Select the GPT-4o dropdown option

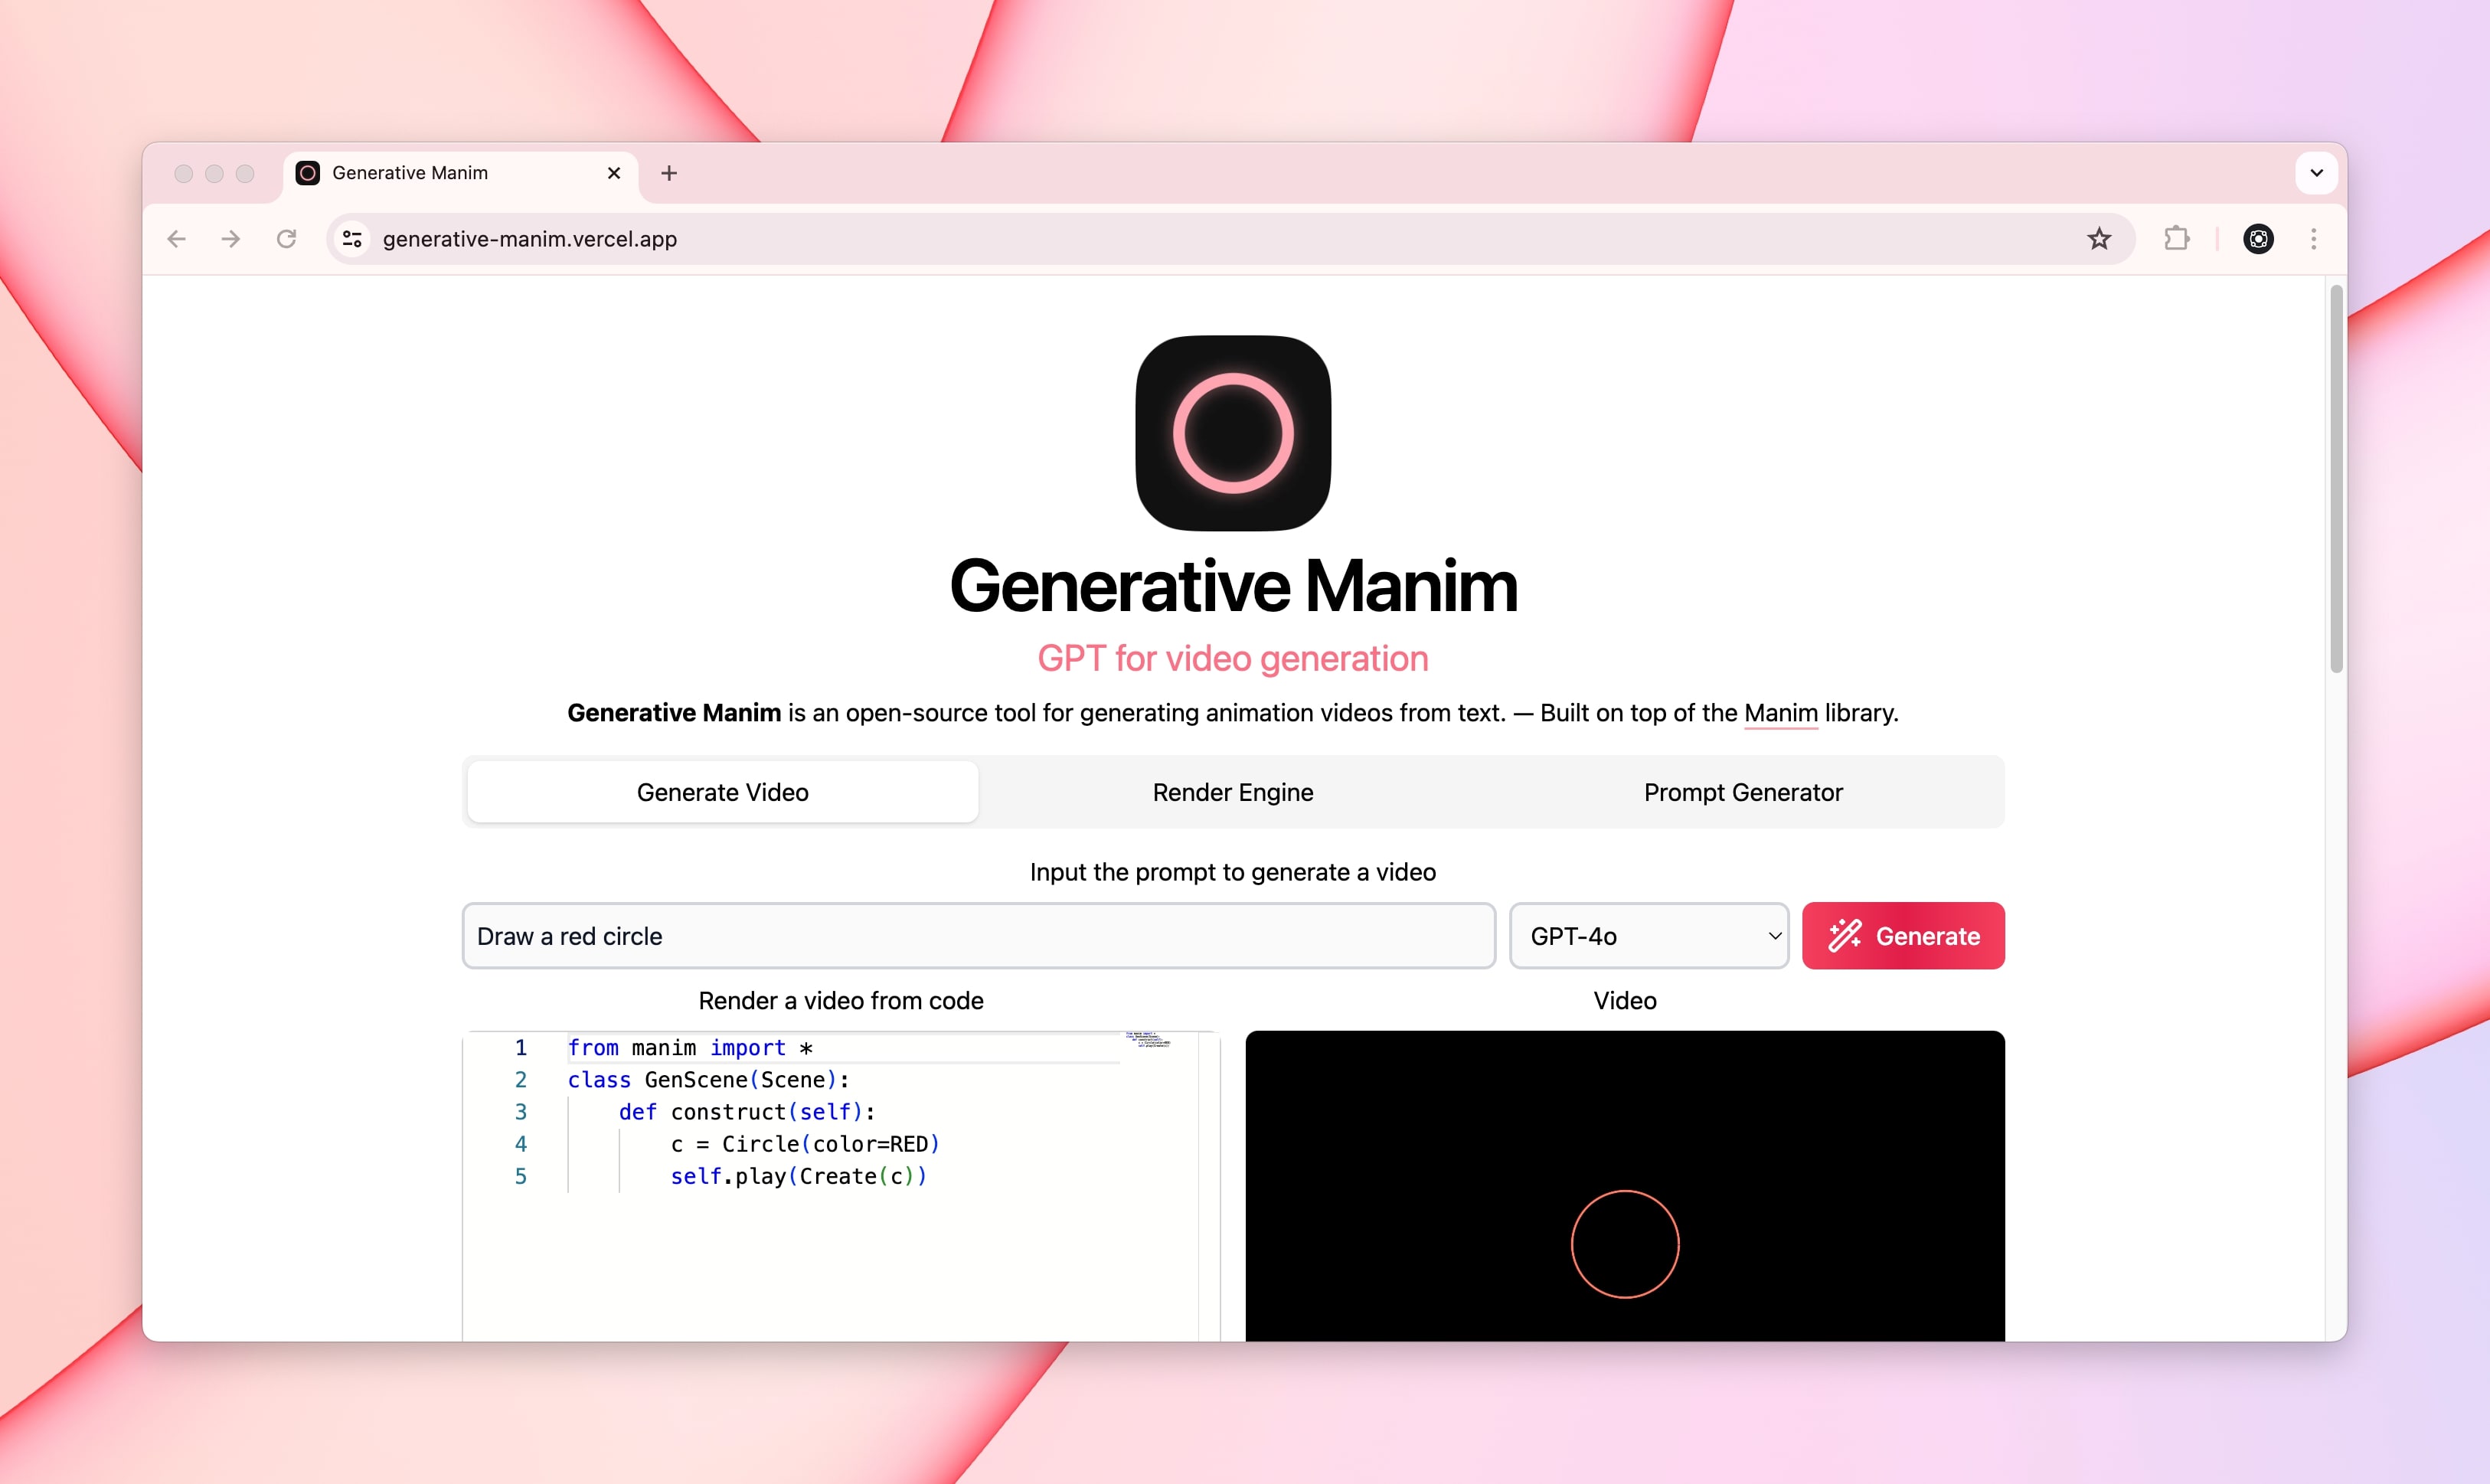pos(1648,934)
